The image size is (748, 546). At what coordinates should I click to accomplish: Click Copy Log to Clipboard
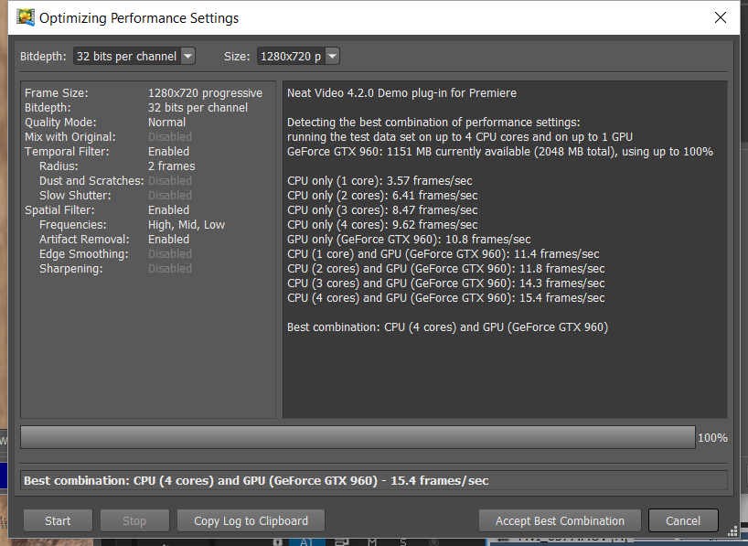tap(251, 520)
